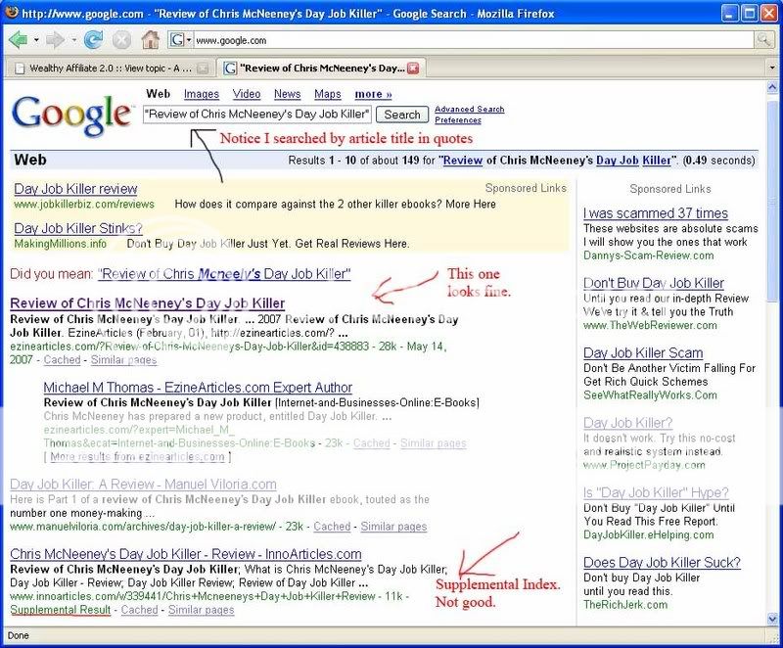The height and width of the screenshot is (648, 783).
Task: Open the "Does Day Job Killer Suck?" ad
Action: point(662,563)
